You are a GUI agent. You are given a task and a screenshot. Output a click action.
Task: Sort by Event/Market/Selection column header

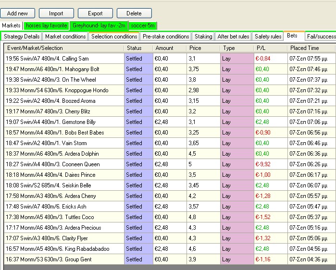(64, 48)
